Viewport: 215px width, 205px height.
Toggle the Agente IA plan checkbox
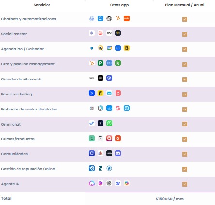185,184
